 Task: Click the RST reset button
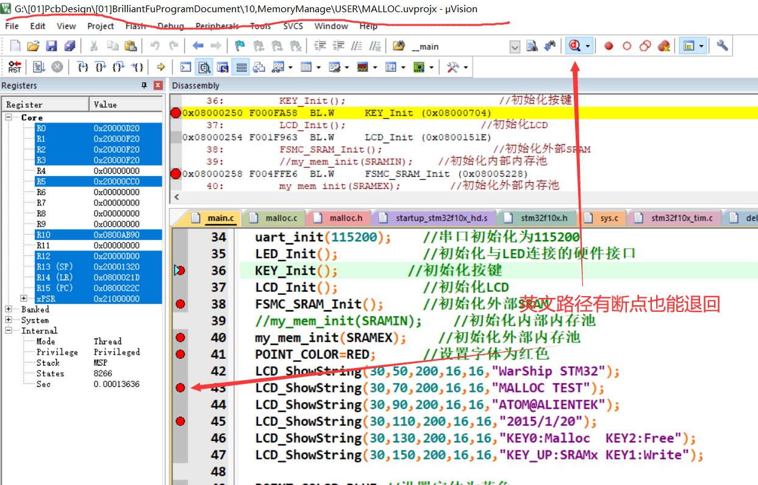tap(15, 66)
